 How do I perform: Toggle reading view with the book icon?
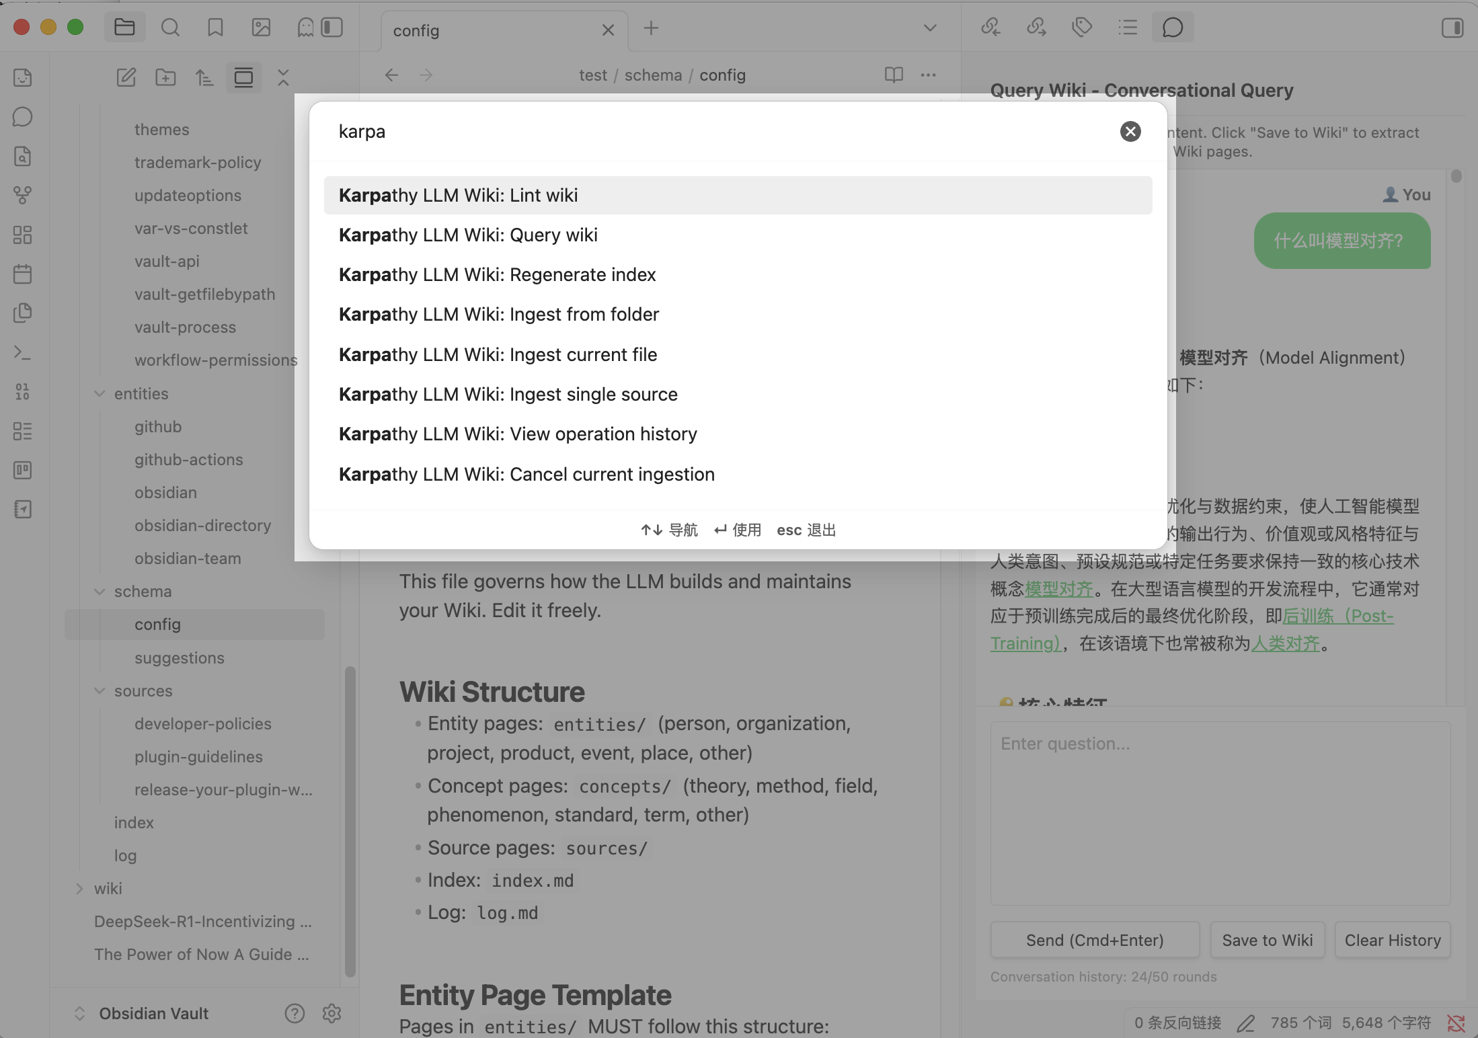pos(894,75)
